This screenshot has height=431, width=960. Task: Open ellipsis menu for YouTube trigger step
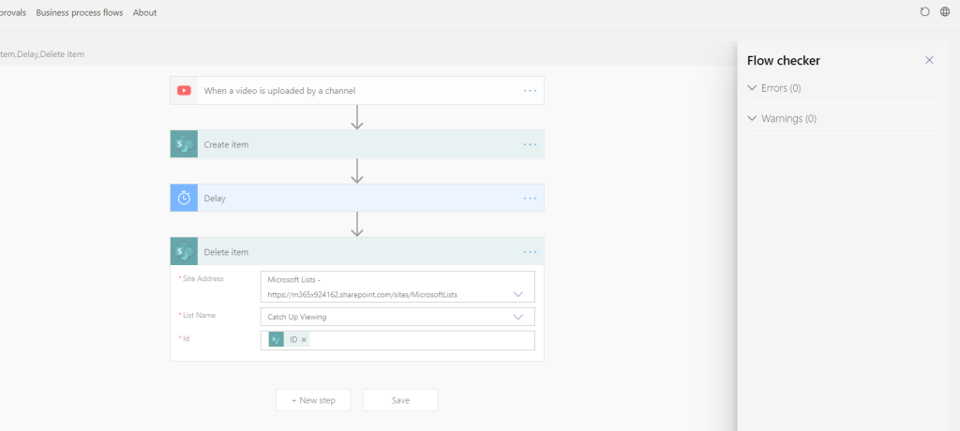pyautogui.click(x=530, y=91)
